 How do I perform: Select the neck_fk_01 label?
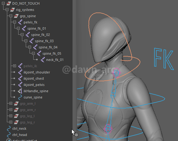click(x=55, y=60)
